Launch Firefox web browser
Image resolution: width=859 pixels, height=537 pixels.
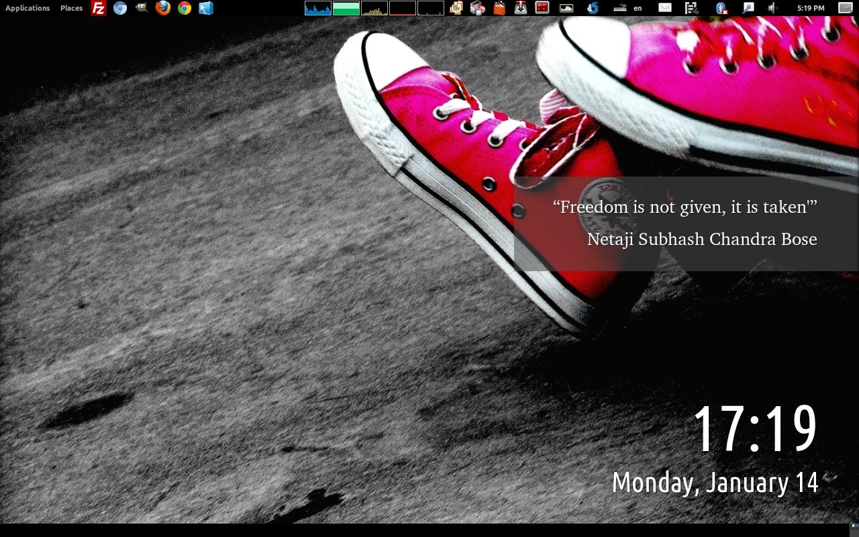point(163,8)
